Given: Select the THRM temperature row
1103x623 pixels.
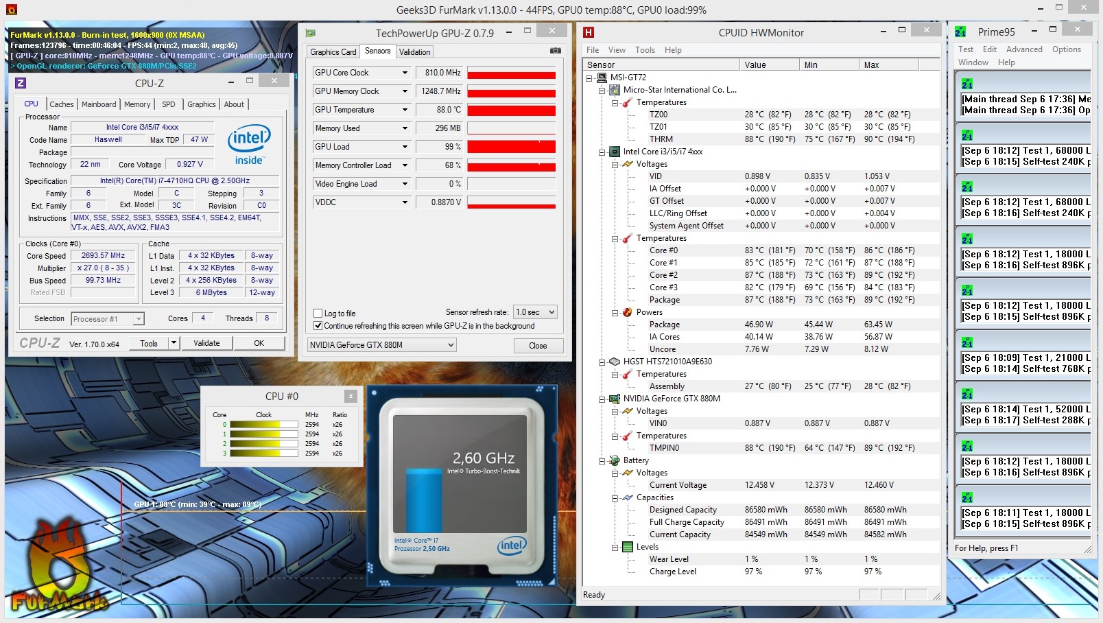Looking at the screenshot, I should coord(761,139).
